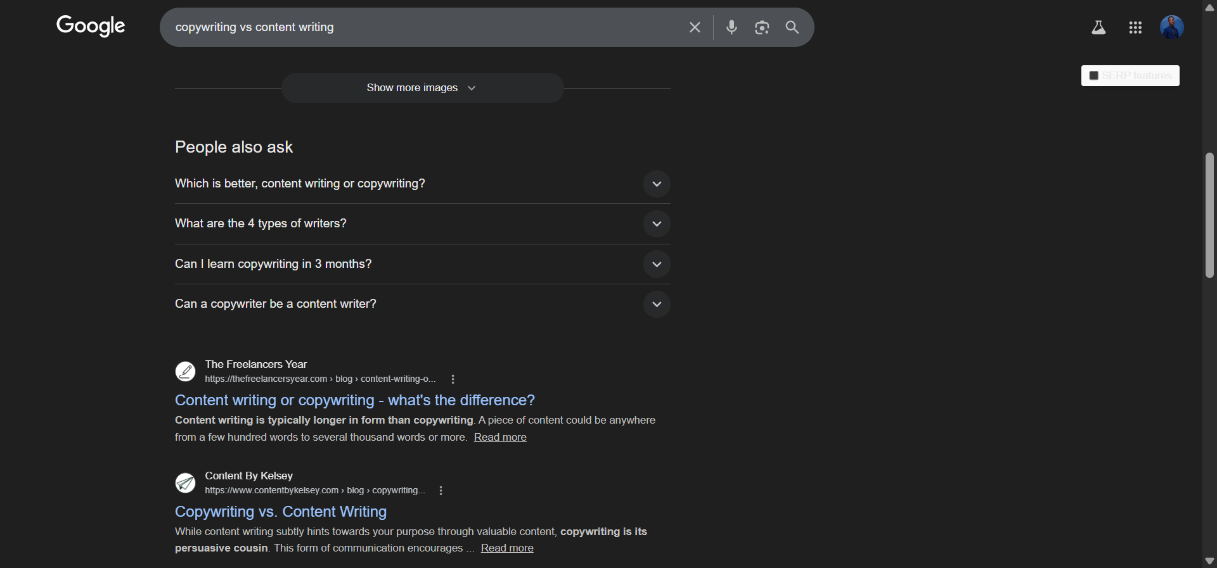Click Read more under The Freelancers Year snippet
The image size is (1217, 568).
pos(500,438)
